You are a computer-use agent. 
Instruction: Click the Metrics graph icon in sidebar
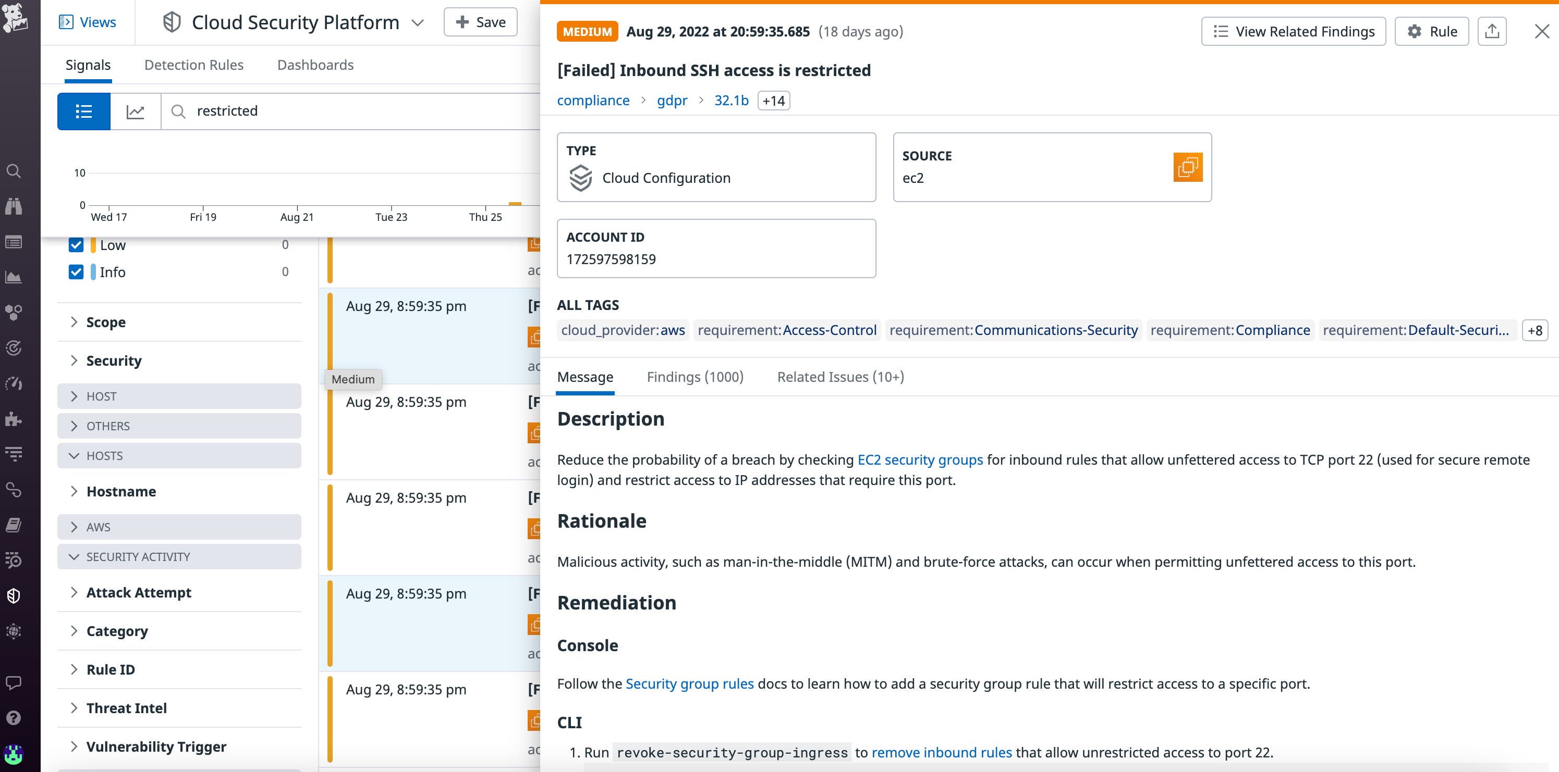(x=15, y=278)
